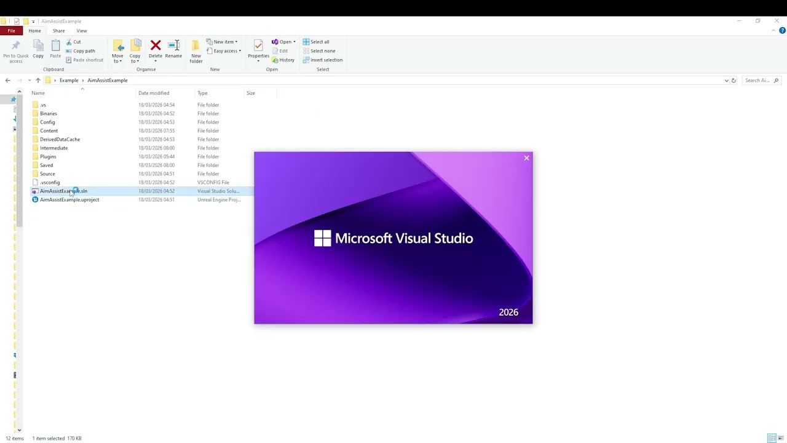Click Invert selection in the ribbon

pyautogui.click(x=323, y=60)
